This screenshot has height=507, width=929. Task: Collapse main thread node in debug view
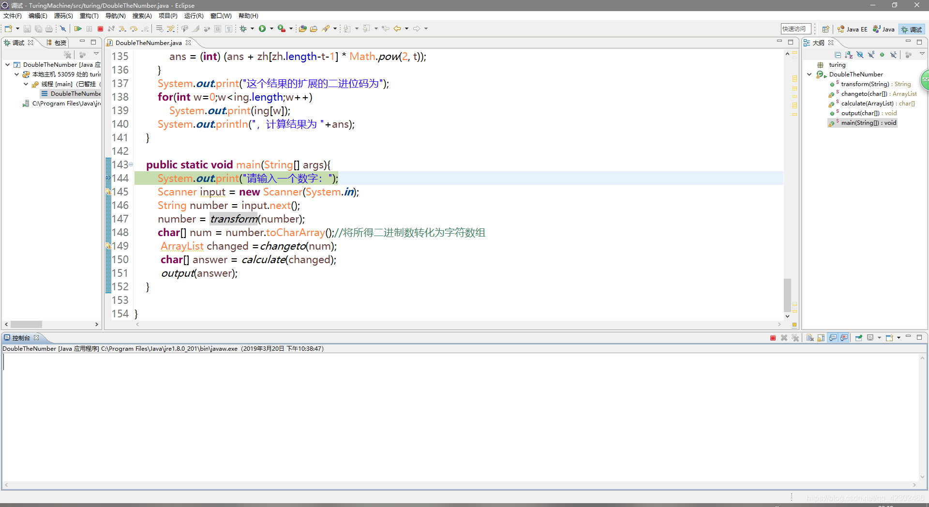pos(26,84)
